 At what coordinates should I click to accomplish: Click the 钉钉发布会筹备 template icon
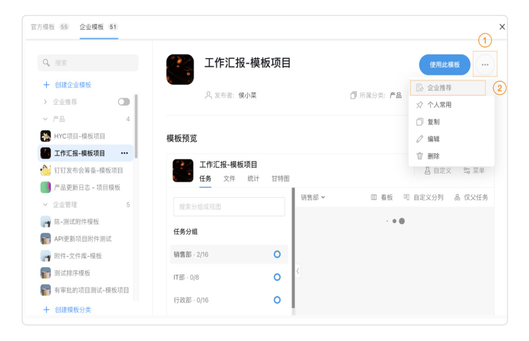(x=46, y=170)
